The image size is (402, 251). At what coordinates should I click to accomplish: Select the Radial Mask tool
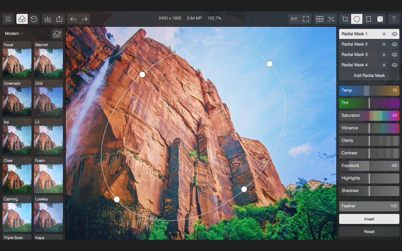(356, 19)
